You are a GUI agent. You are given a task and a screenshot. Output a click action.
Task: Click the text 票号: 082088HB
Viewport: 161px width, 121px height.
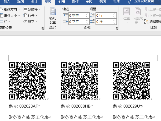(75, 106)
